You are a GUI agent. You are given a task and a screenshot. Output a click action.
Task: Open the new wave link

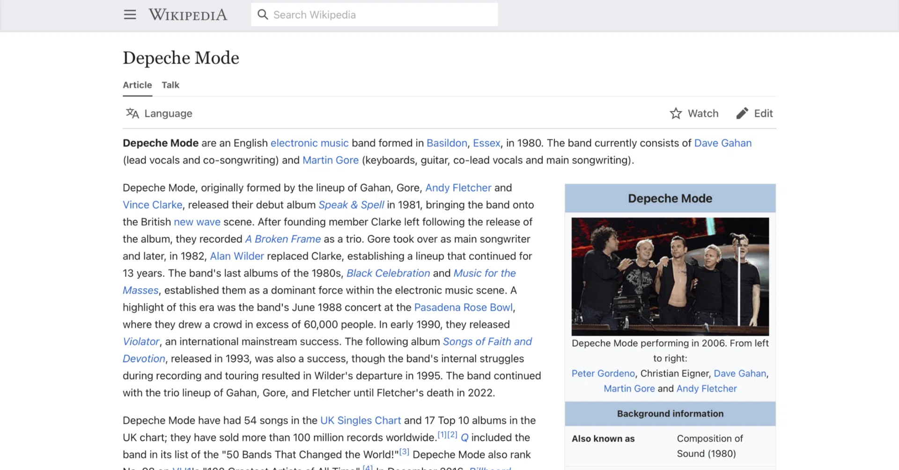[197, 222]
